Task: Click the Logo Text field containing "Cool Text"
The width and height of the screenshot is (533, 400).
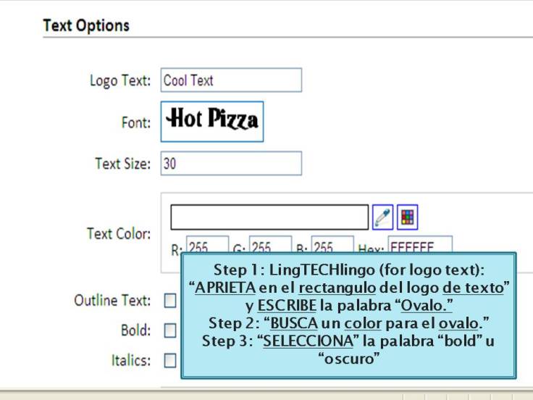Action: pos(230,80)
